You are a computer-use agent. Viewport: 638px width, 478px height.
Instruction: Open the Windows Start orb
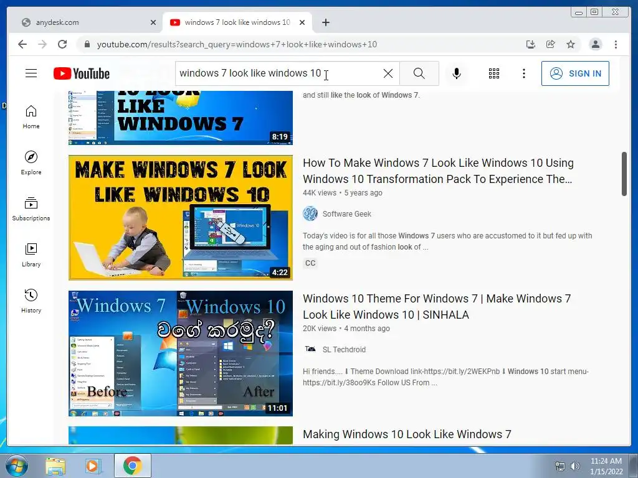click(17, 466)
